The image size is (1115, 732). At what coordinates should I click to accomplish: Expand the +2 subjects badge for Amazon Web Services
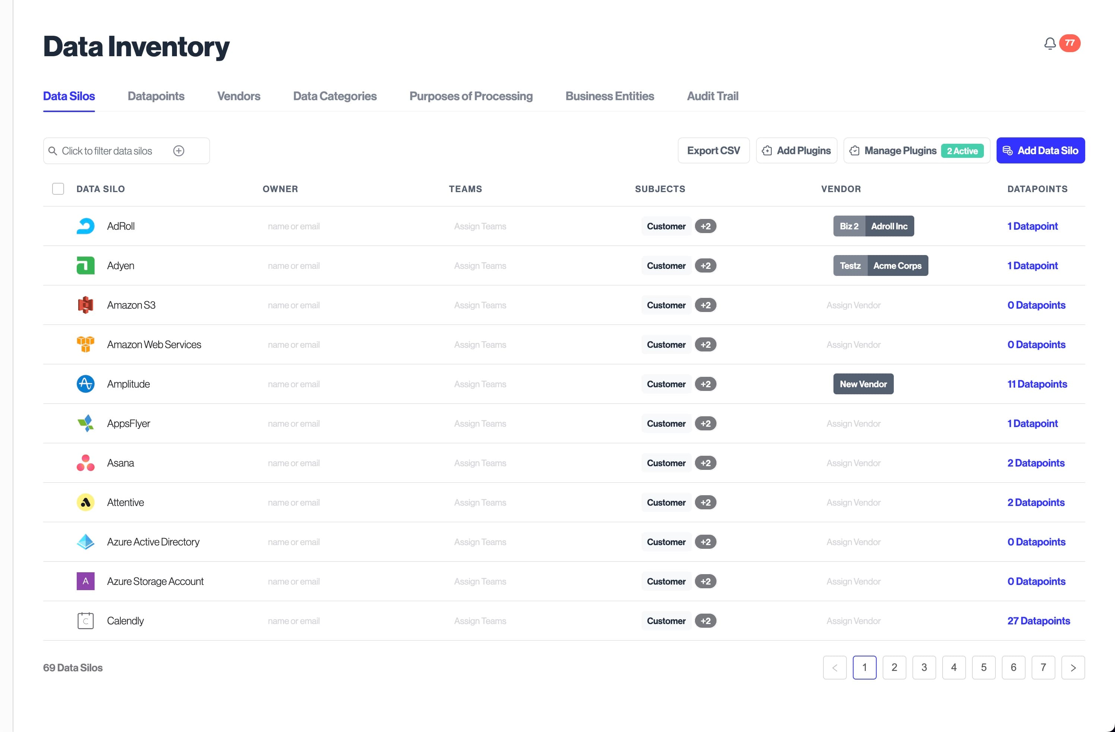[x=706, y=344]
